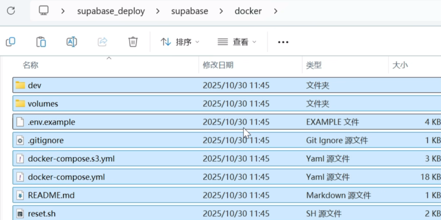The image size is (441, 220).
Task: Click the README.md file icon
Action: (20, 196)
